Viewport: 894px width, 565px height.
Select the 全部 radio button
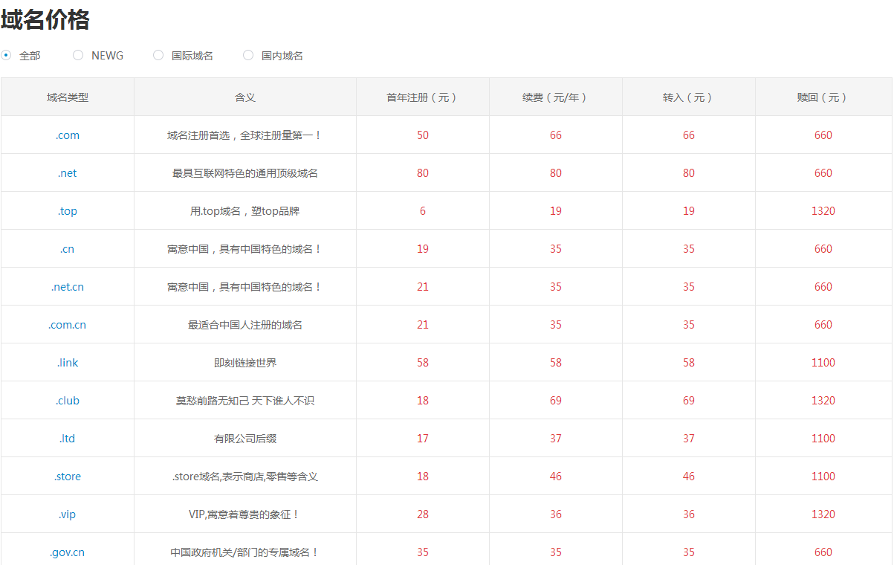(x=6, y=55)
